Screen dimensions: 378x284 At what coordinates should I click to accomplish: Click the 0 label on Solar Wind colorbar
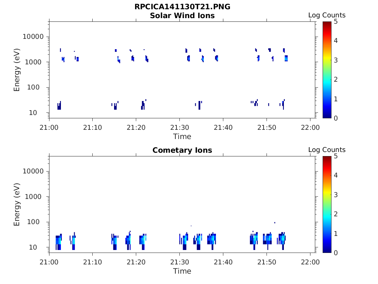tap(336, 118)
